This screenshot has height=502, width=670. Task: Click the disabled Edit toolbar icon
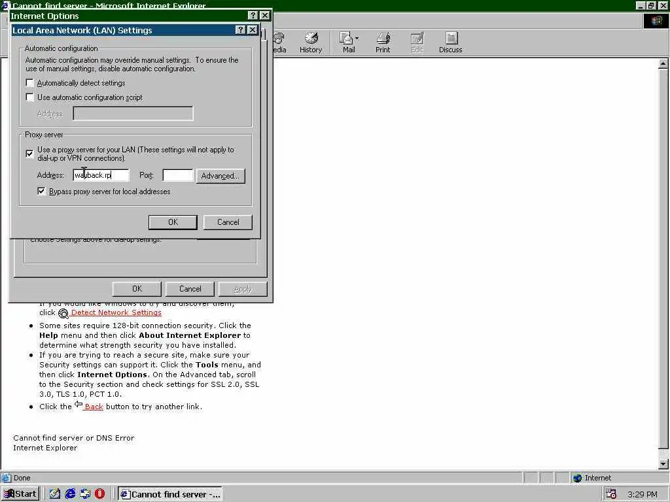417,42
